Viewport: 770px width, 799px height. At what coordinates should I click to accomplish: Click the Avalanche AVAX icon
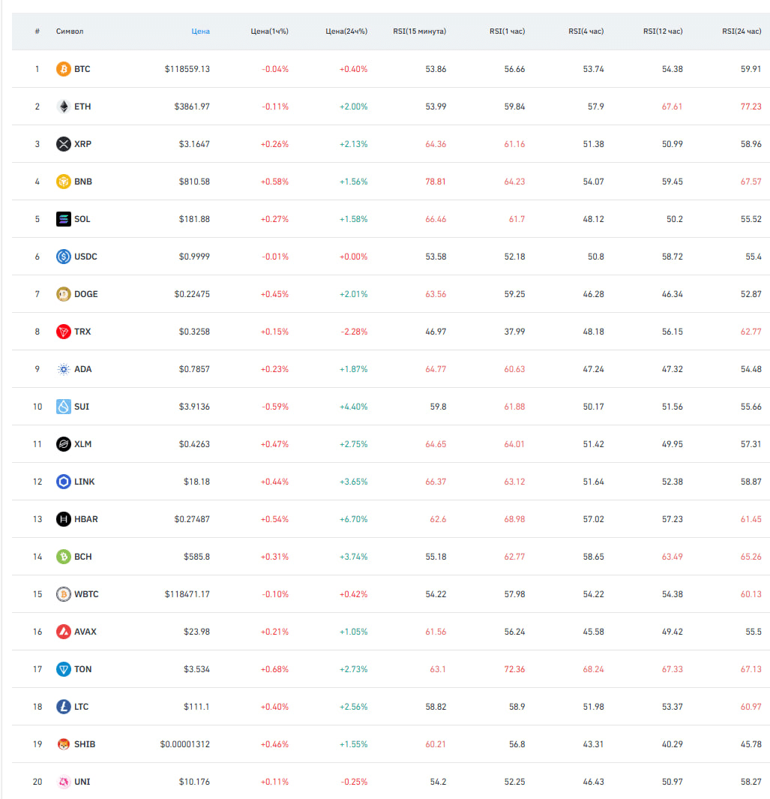click(x=63, y=632)
